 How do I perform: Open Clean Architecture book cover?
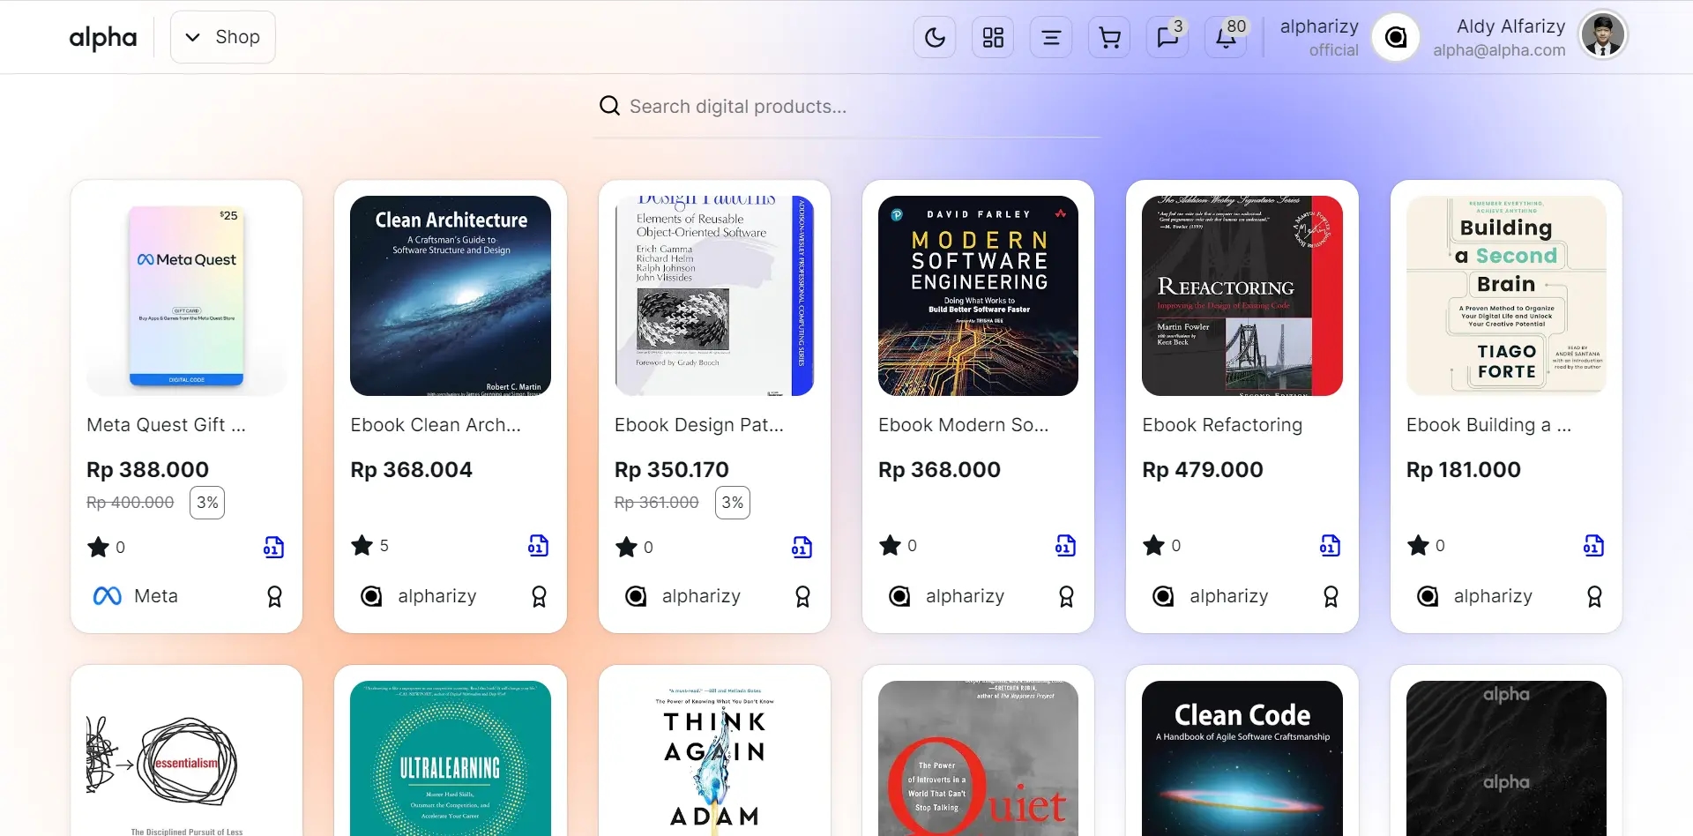pyautogui.click(x=451, y=295)
